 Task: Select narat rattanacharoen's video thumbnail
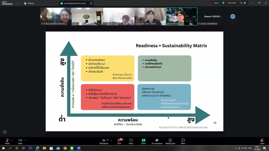(181, 16)
